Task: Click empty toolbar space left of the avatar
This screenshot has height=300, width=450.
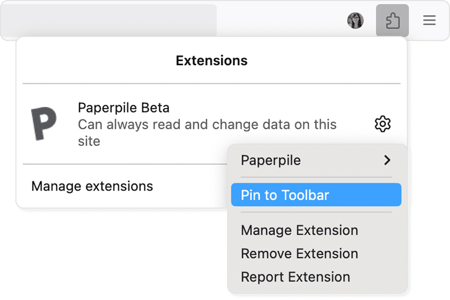Action: coord(283,21)
